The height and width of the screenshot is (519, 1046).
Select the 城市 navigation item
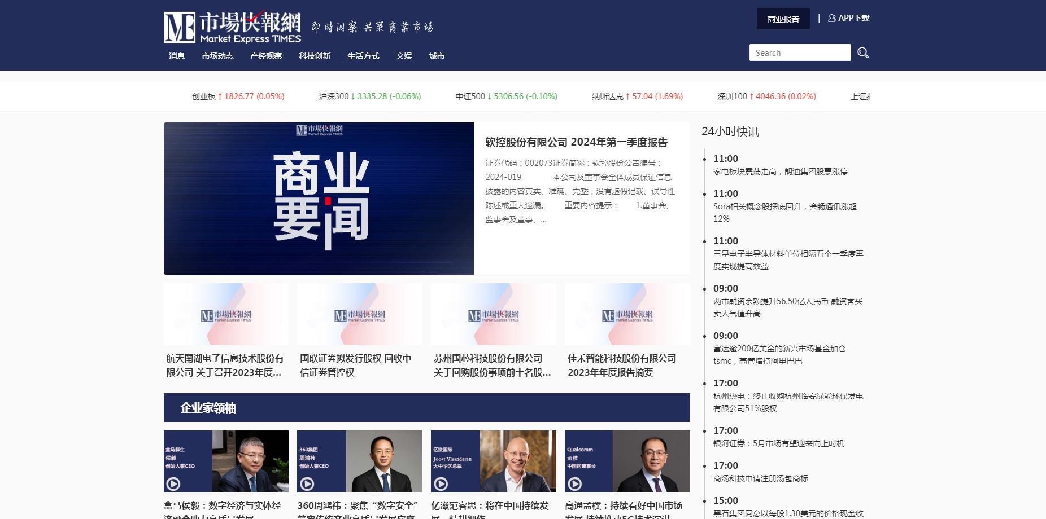point(437,56)
